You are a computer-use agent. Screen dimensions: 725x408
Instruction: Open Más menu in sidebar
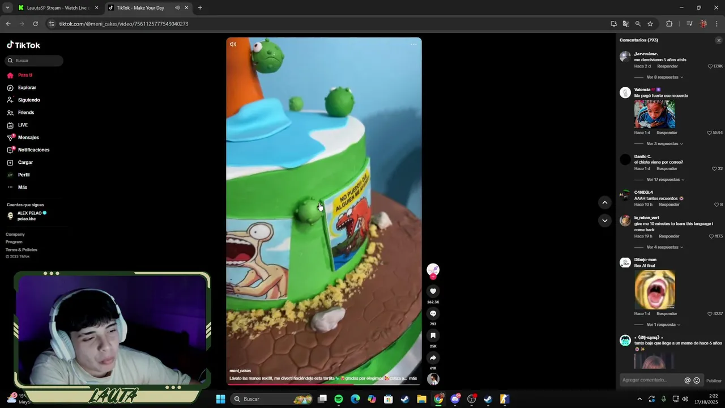(23, 188)
